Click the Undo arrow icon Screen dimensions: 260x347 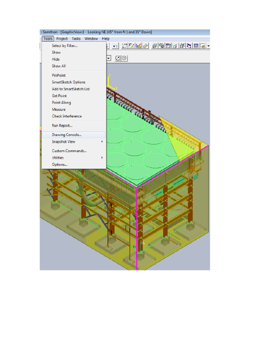pos(115,46)
